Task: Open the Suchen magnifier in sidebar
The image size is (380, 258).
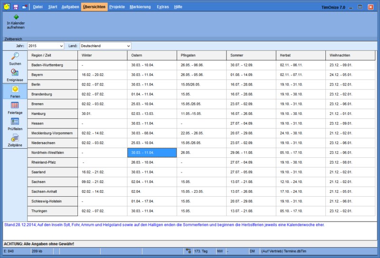Action: [x=15, y=56]
